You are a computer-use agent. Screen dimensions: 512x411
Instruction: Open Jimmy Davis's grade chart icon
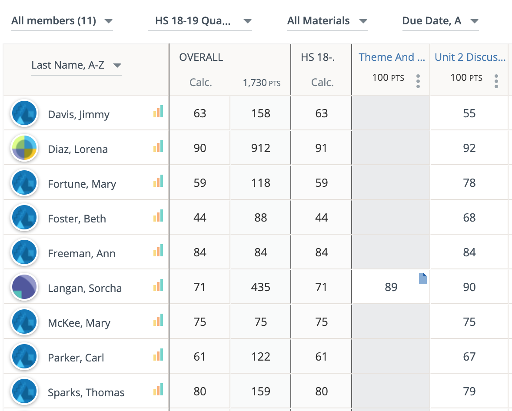tap(158, 112)
